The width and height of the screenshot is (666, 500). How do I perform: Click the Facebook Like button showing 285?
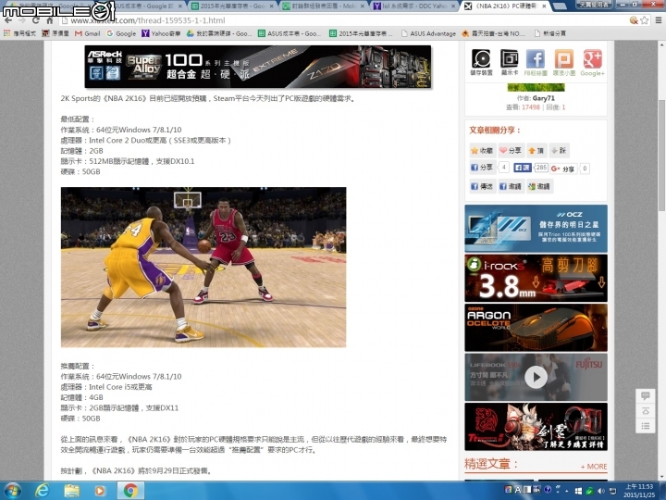[x=523, y=168]
